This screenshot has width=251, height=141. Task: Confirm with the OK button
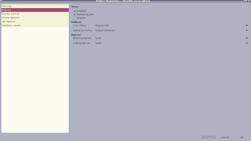click(x=242, y=137)
